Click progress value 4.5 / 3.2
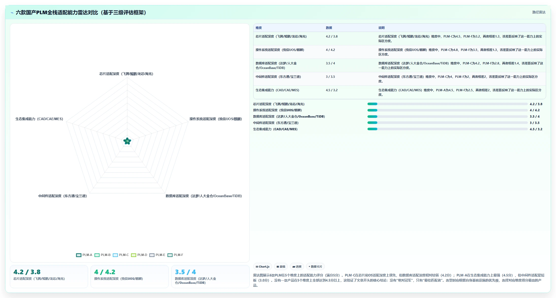Screen dimensions: 556x298 [536, 129]
